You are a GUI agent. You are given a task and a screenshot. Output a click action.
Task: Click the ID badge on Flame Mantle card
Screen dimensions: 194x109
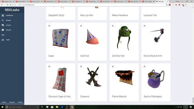(x=113, y=67)
